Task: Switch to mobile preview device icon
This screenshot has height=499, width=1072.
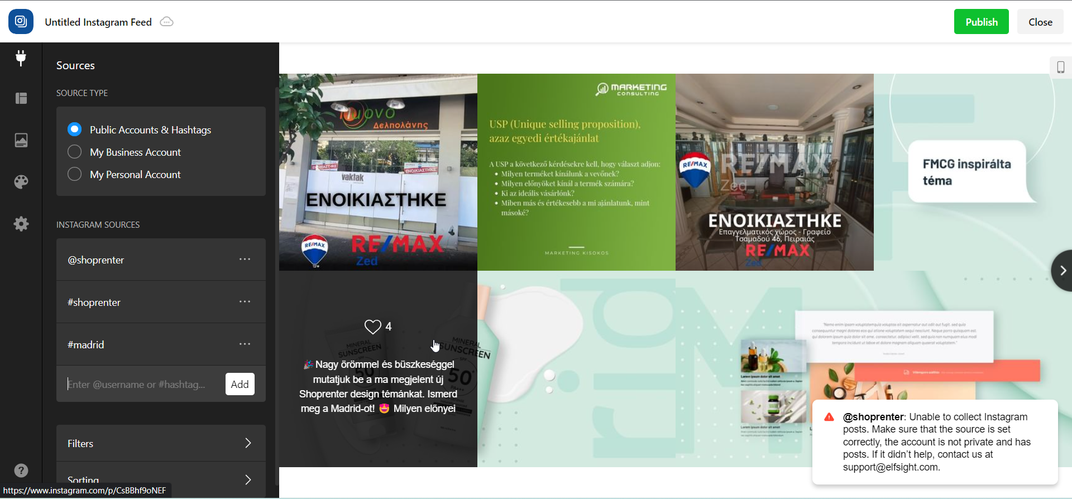Action: click(1061, 67)
